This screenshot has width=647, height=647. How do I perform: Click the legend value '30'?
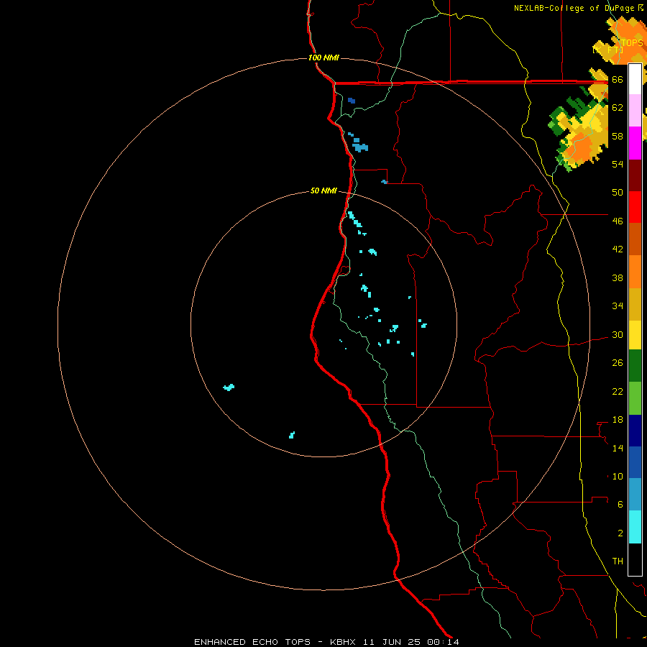point(618,334)
